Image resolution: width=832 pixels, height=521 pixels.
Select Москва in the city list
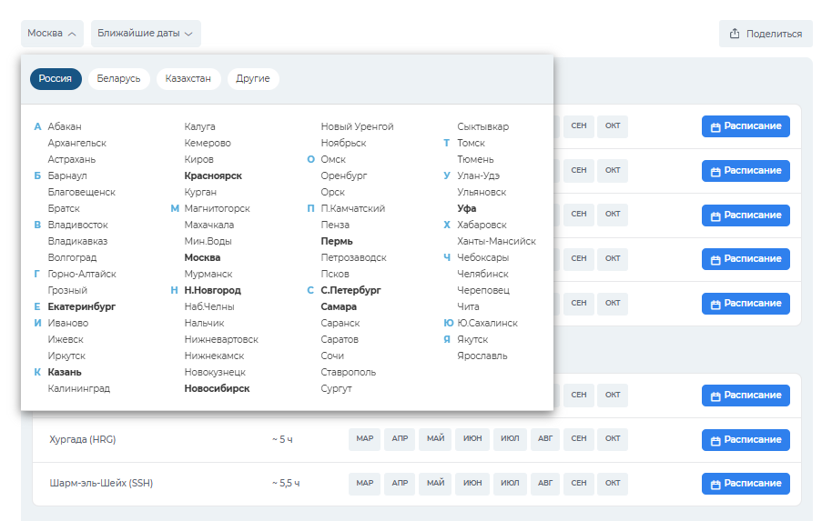coord(203,257)
